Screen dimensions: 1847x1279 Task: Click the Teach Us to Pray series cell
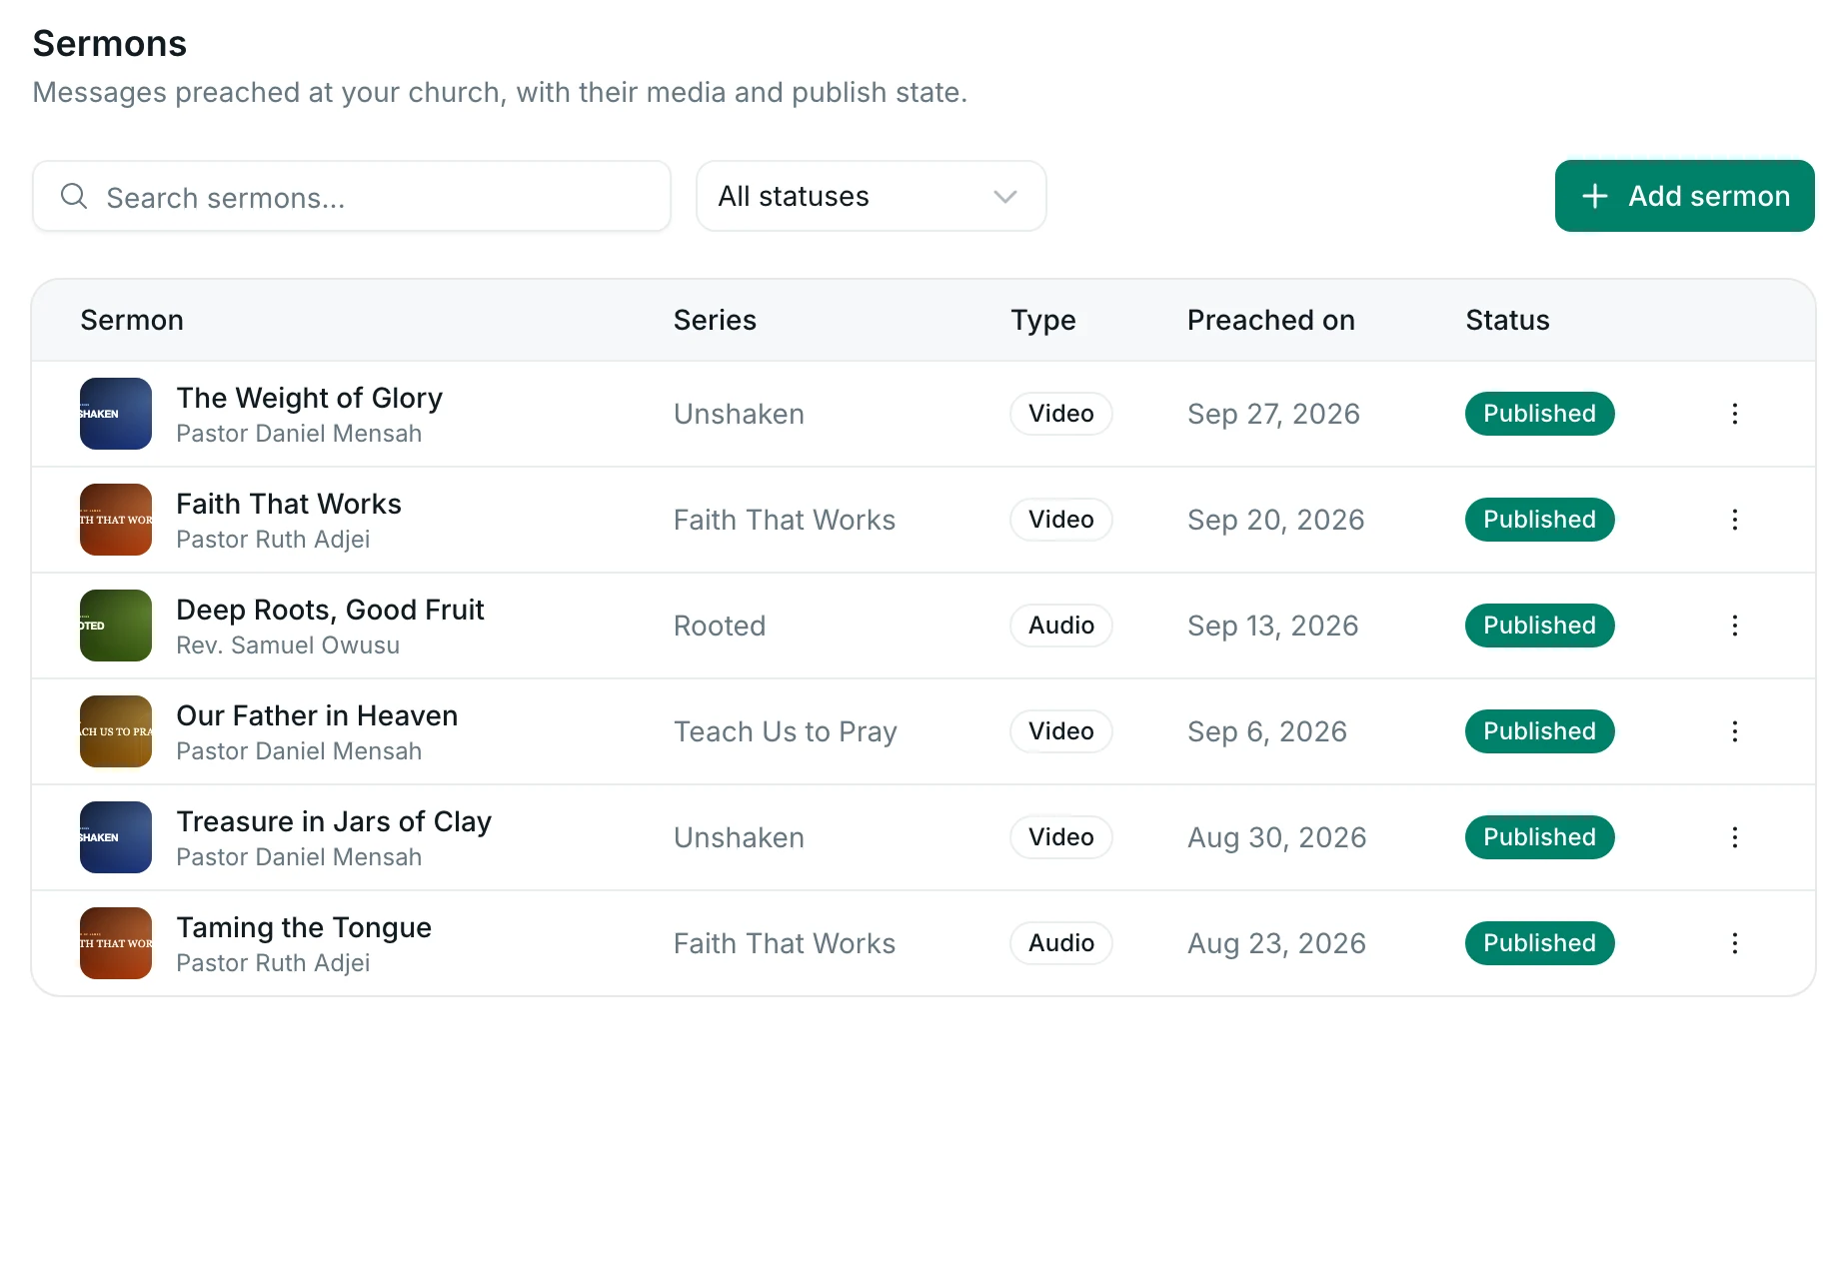point(786,731)
